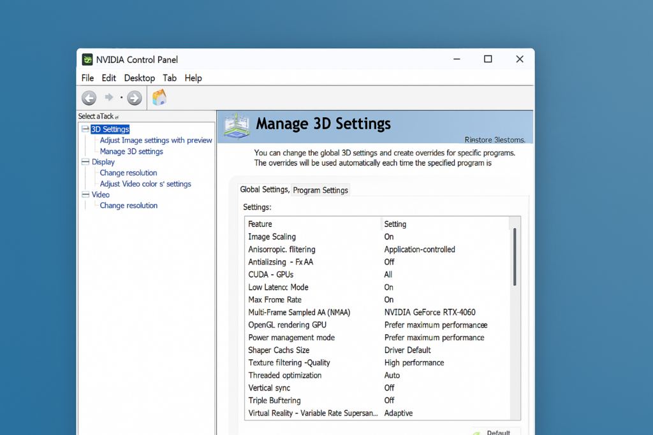This screenshot has height=435, width=653.
Task: Switch to the Global Settings tab
Action: (265, 190)
